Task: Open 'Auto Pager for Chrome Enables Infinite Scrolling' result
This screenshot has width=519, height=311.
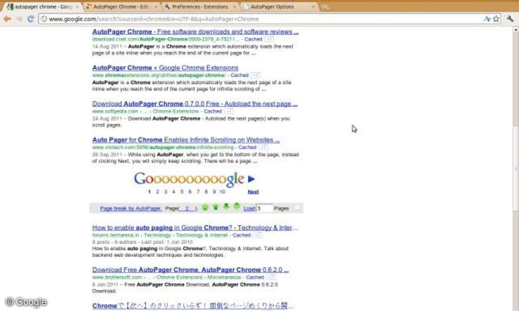Action: pos(186,140)
